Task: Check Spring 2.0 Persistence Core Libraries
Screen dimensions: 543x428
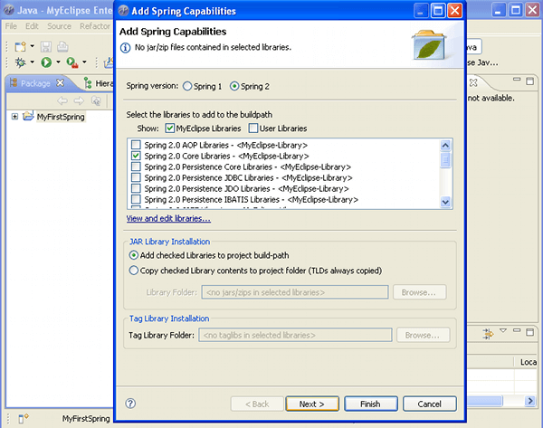Action: pyautogui.click(x=136, y=166)
